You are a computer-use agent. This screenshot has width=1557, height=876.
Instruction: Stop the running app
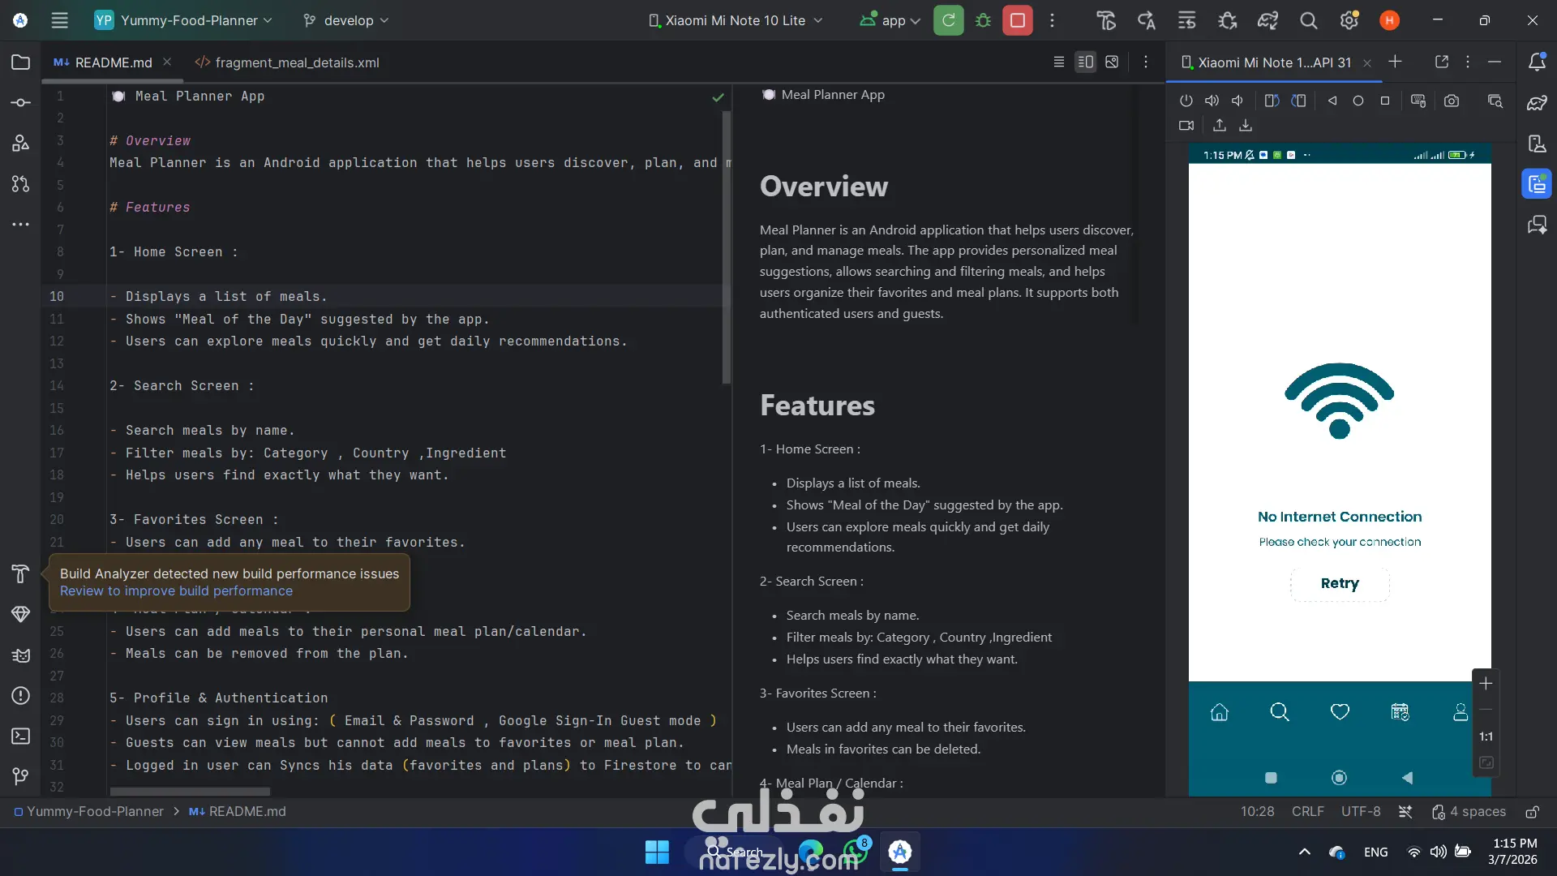(x=1017, y=20)
